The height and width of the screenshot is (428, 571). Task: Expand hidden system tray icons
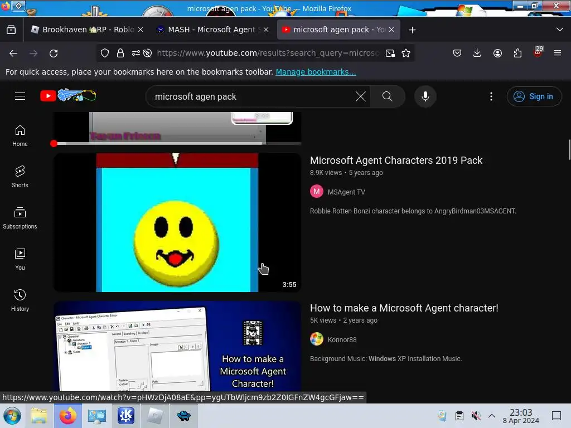(492, 416)
